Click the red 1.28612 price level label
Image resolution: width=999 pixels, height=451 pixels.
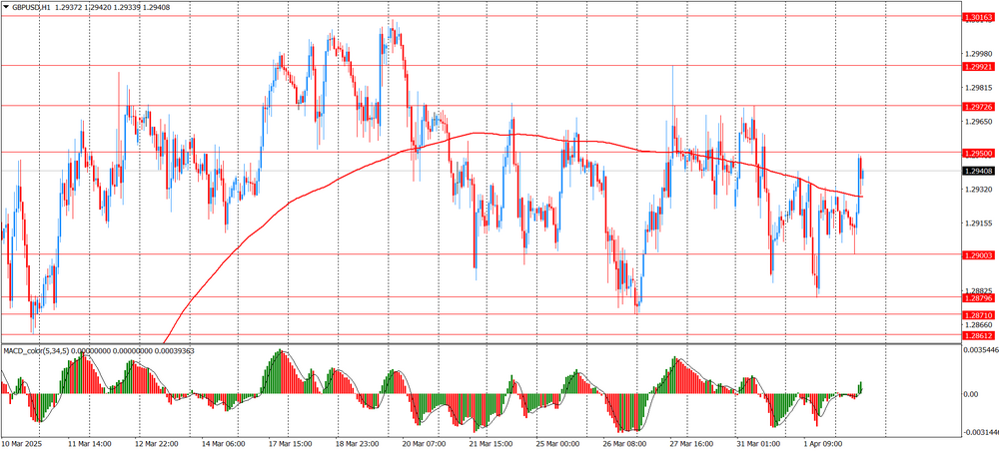coord(978,335)
